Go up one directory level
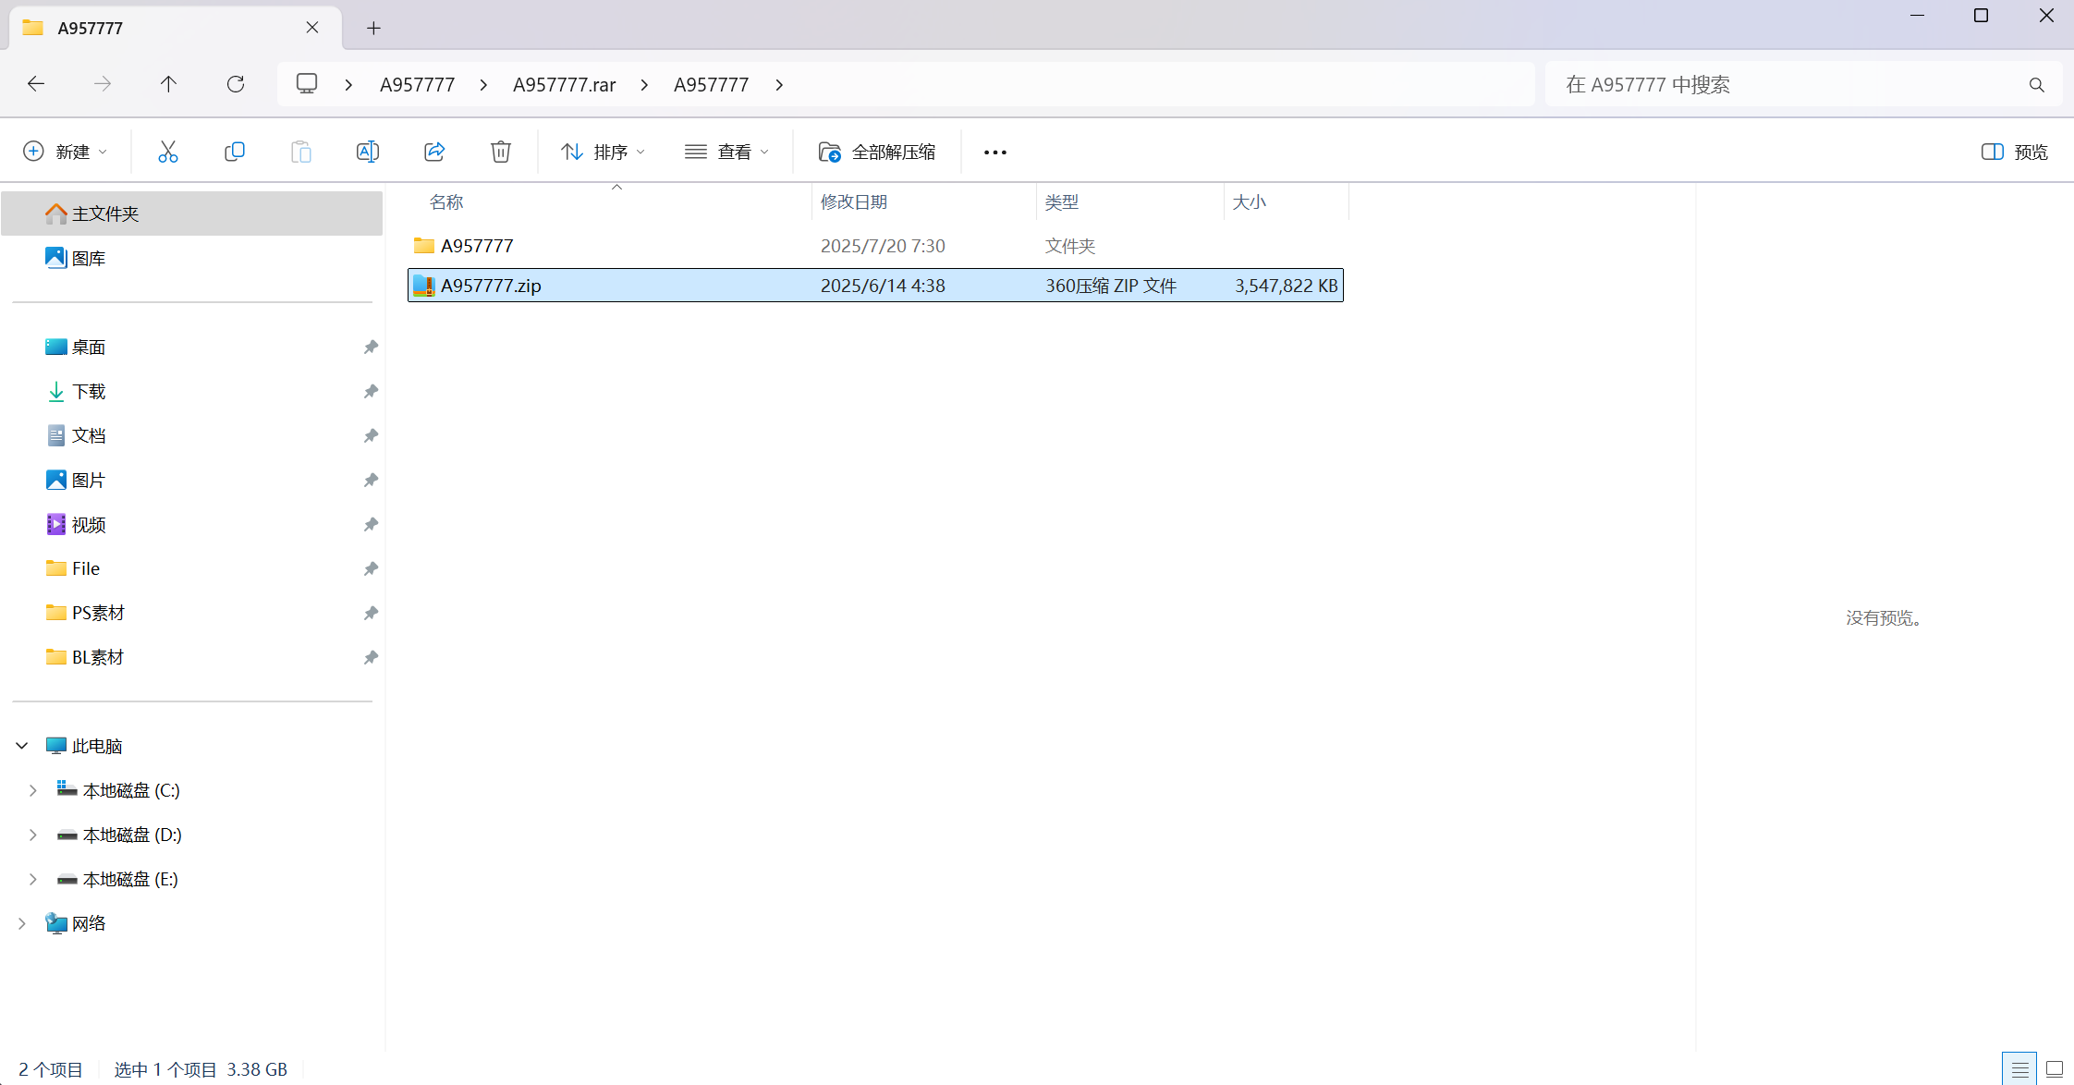 click(x=168, y=84)
